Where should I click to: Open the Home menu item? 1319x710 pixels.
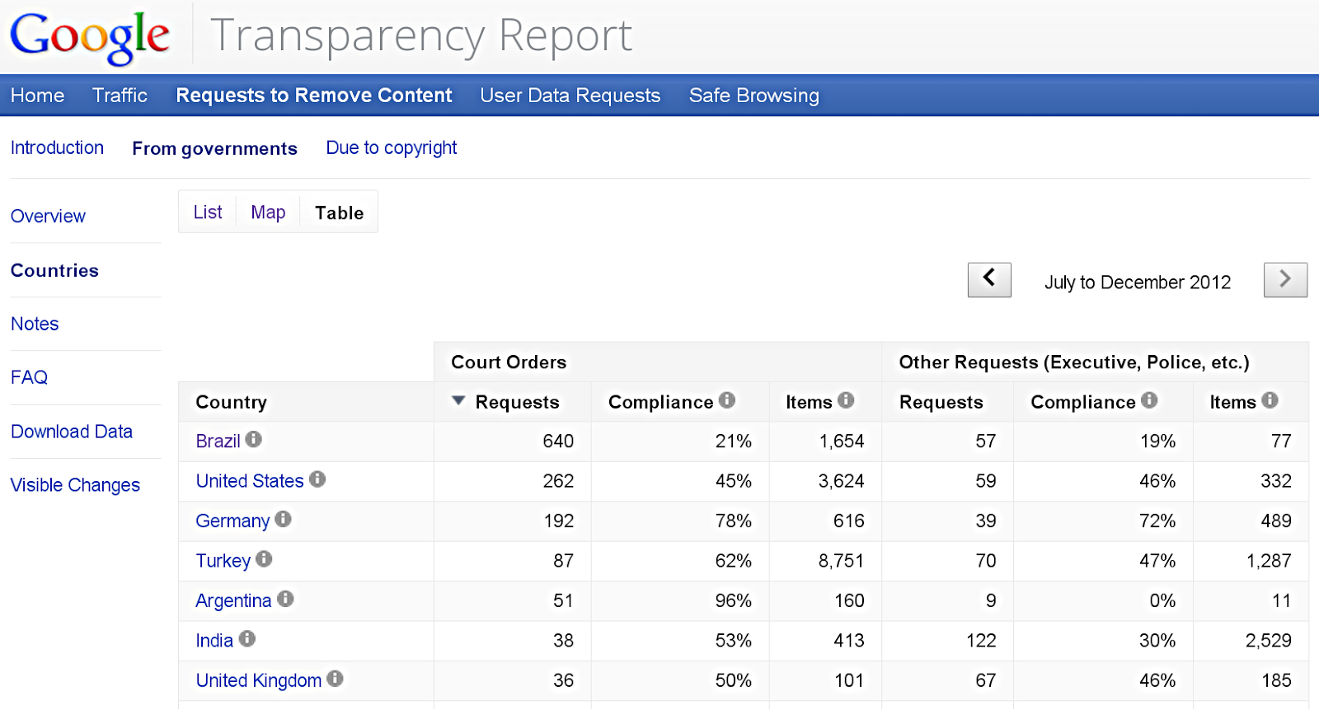pos(37,96)
